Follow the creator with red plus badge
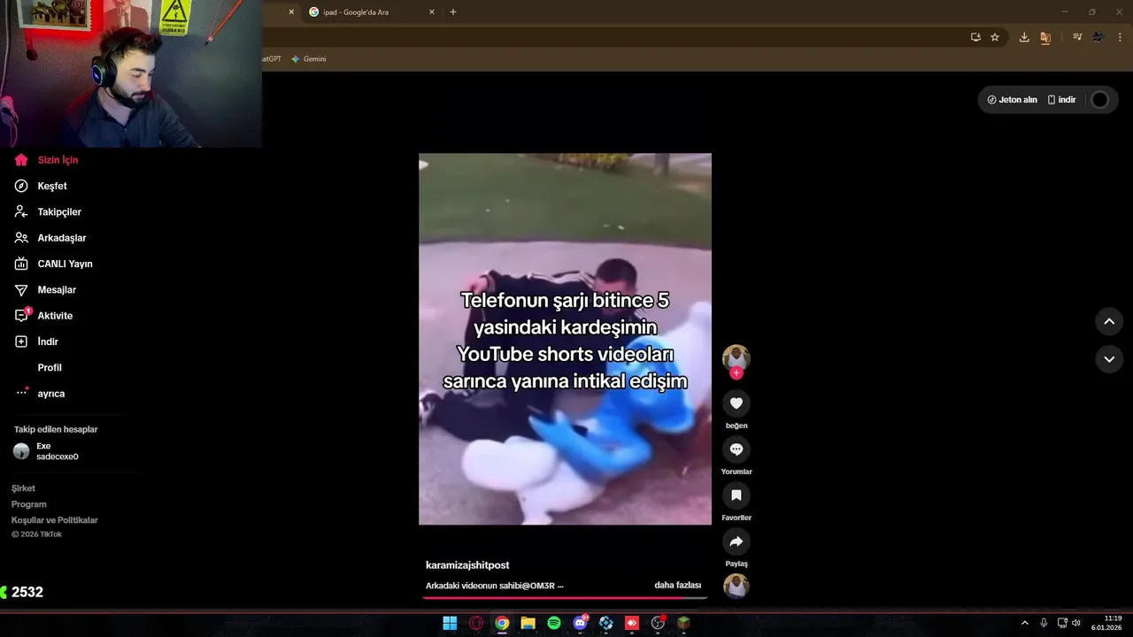This screenshot has width=1133, height=637. (736, 373)
